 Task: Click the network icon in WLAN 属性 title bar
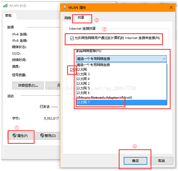tap(64, 7)
